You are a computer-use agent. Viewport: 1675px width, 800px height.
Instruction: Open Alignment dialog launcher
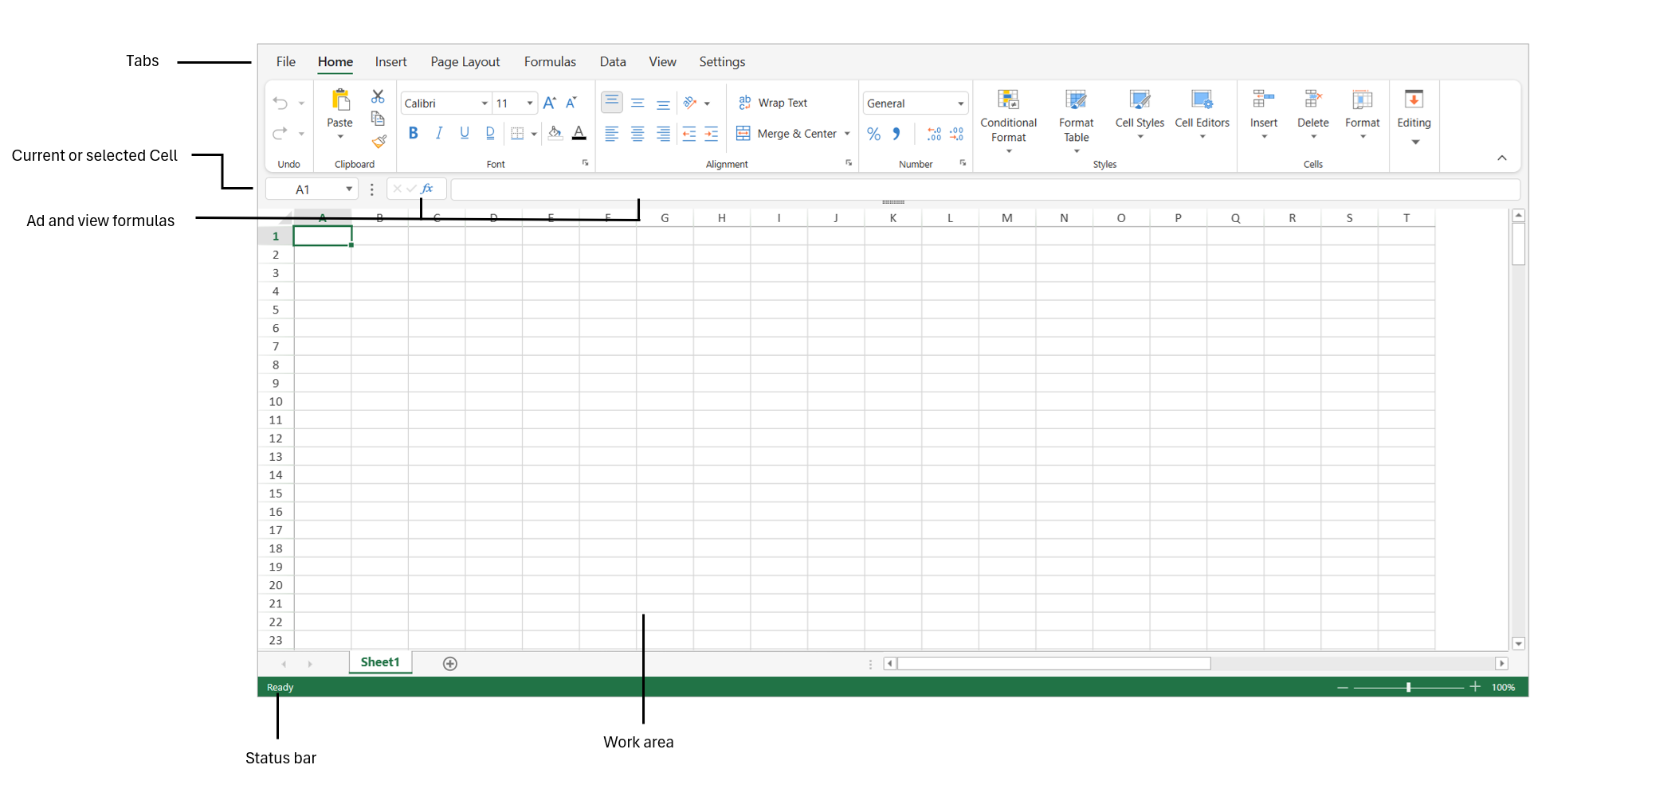[x=849, y=163]
